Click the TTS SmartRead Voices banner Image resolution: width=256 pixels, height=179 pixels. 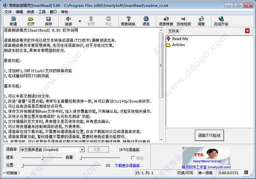click(206, 156)
